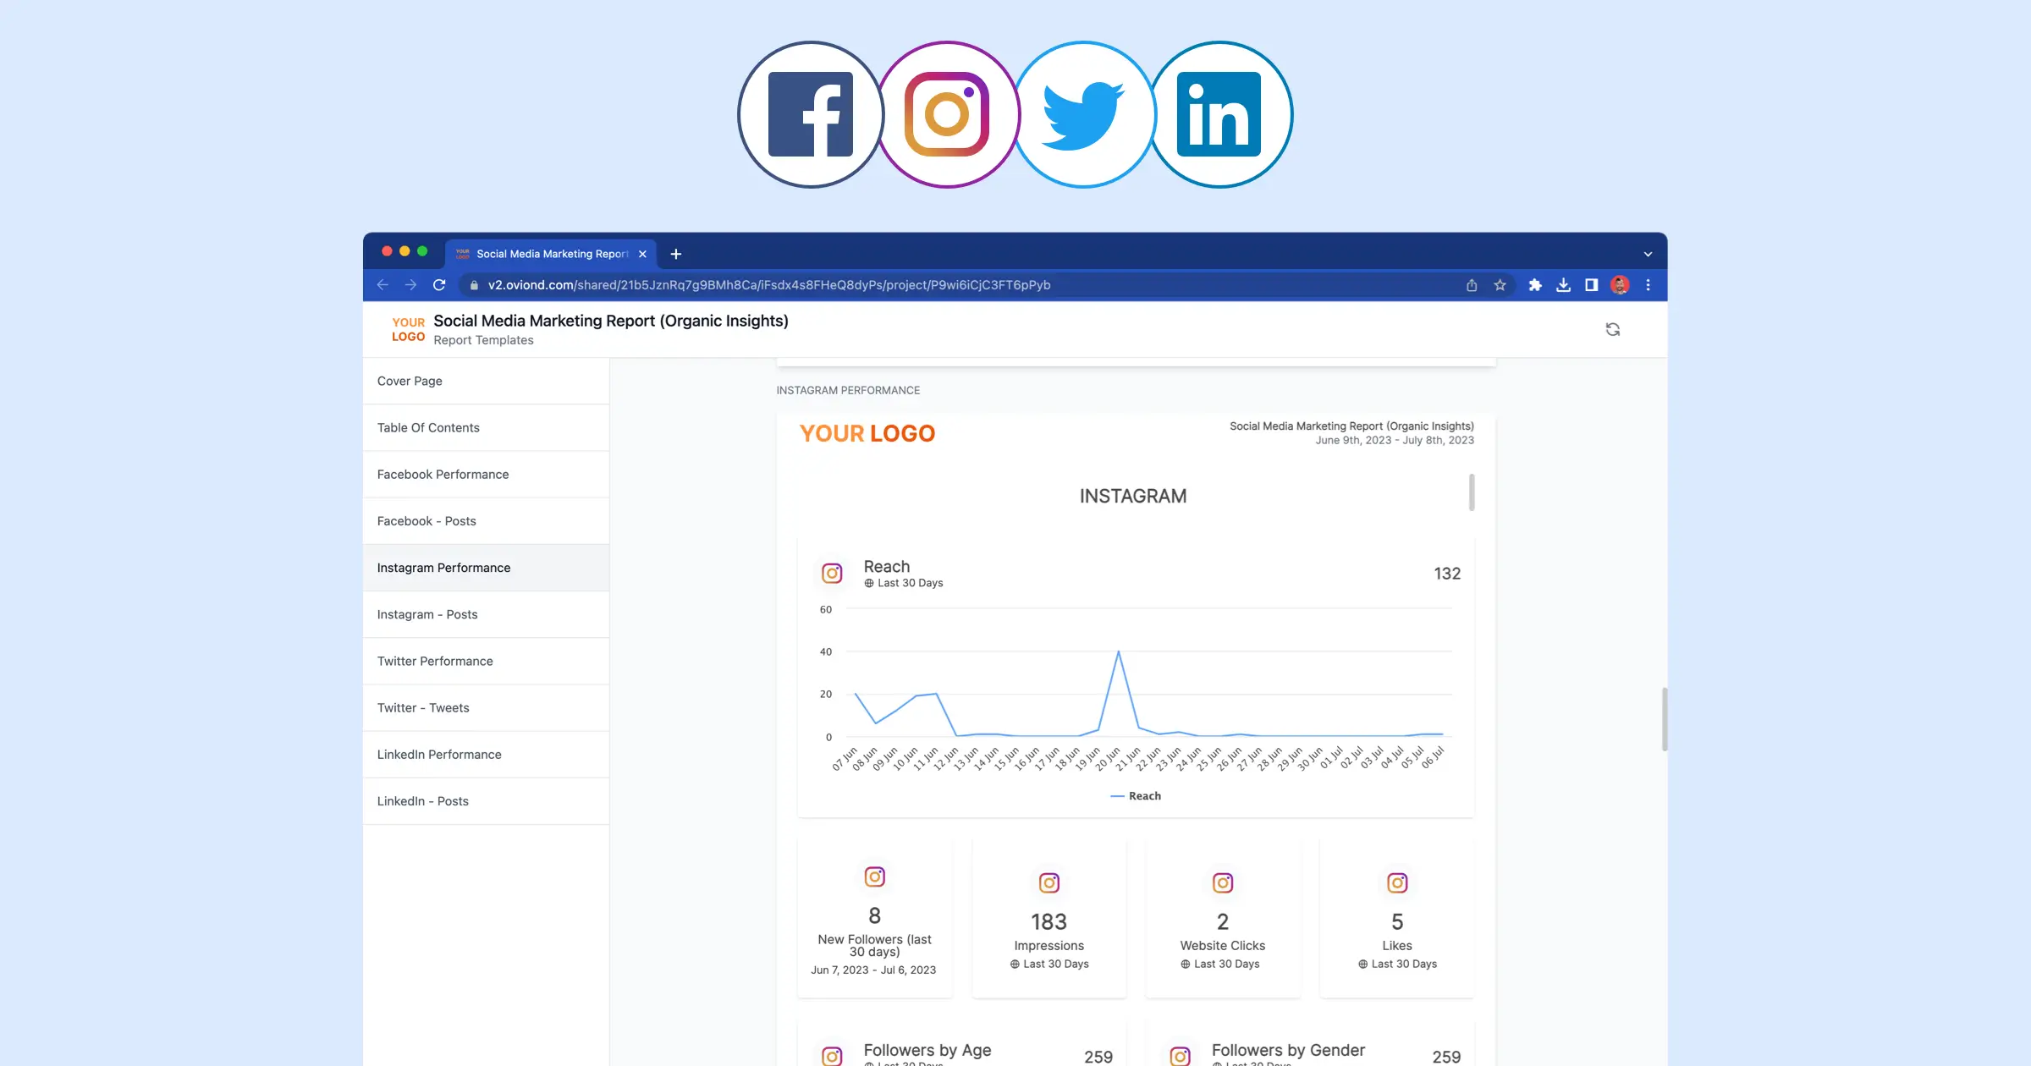Click the INSTAGRAM section heading
Viewport: 2031px width, 1066px height.
point(1133,496)
